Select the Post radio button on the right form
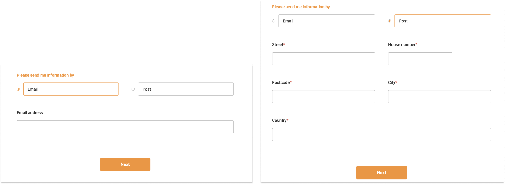The image size is (505, 184). [x=390, y=21]
